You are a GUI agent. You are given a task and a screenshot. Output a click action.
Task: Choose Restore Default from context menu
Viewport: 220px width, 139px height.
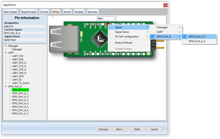(129, 43)
